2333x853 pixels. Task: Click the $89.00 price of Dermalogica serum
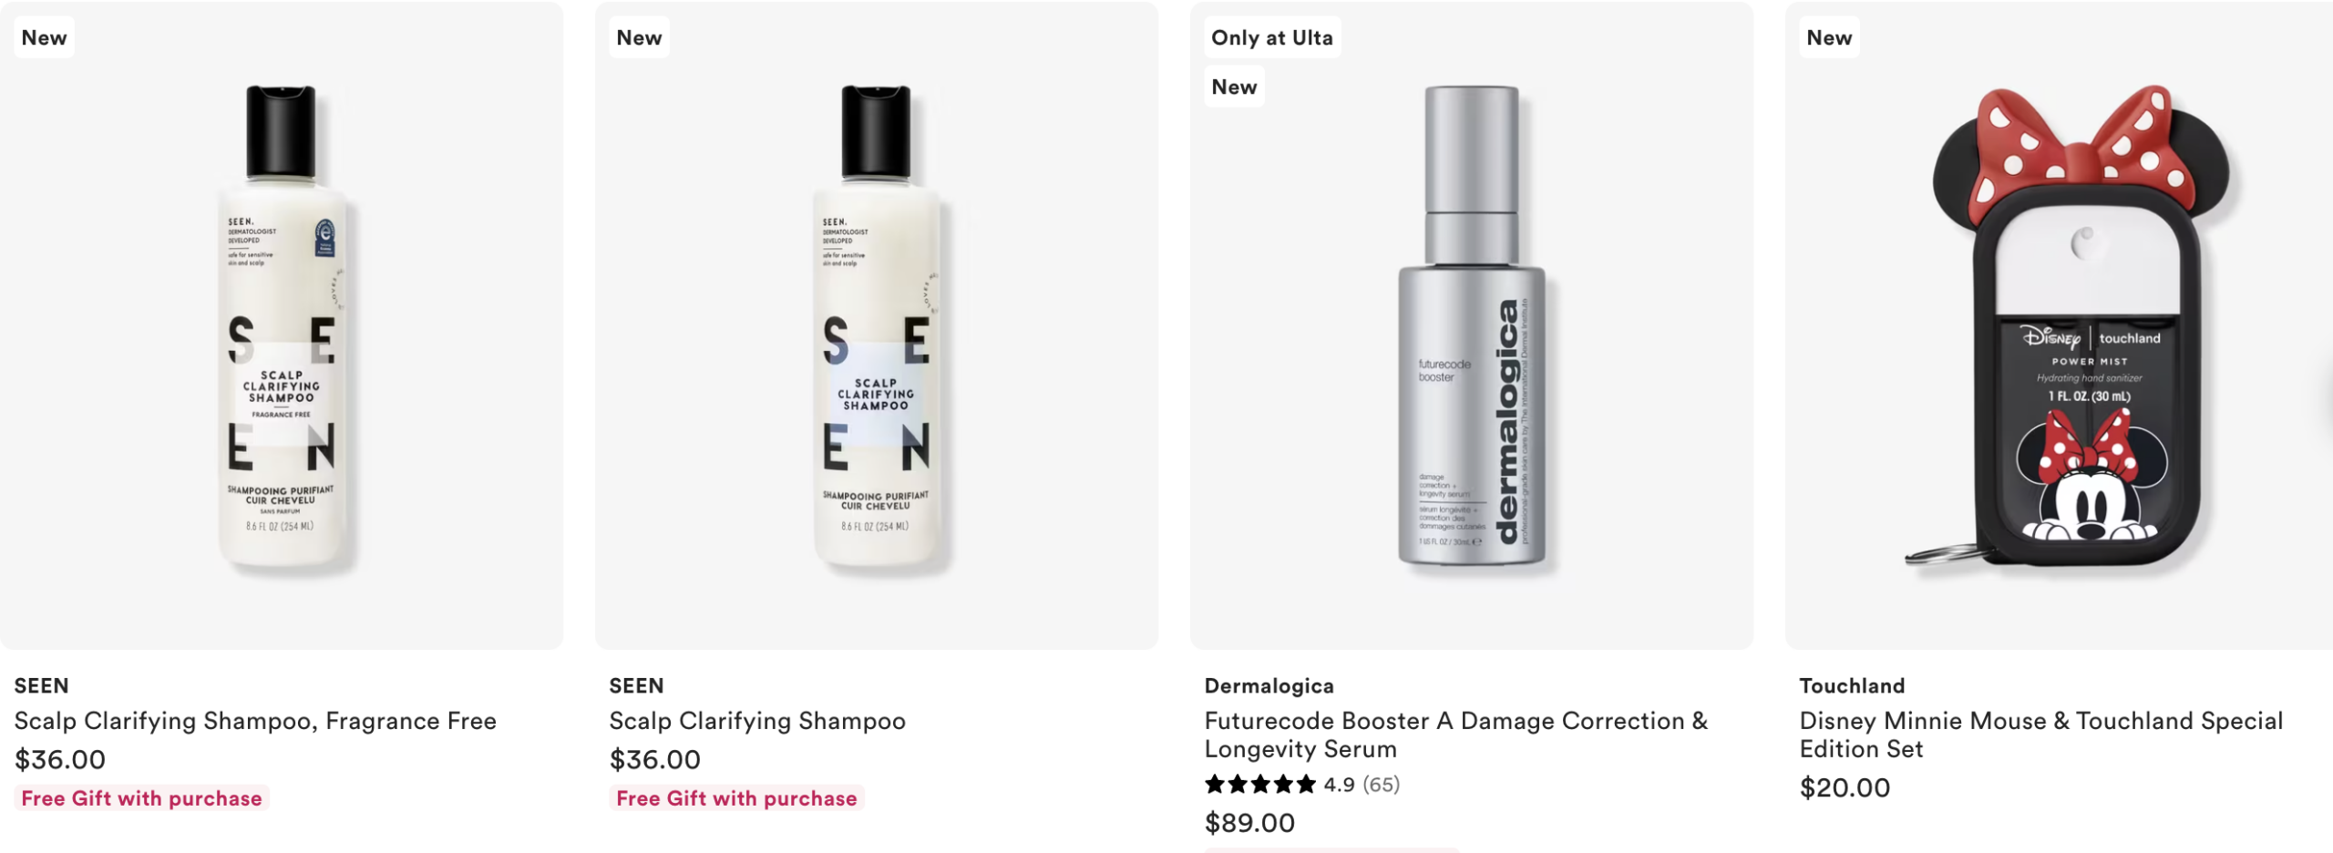(1249, 823)
